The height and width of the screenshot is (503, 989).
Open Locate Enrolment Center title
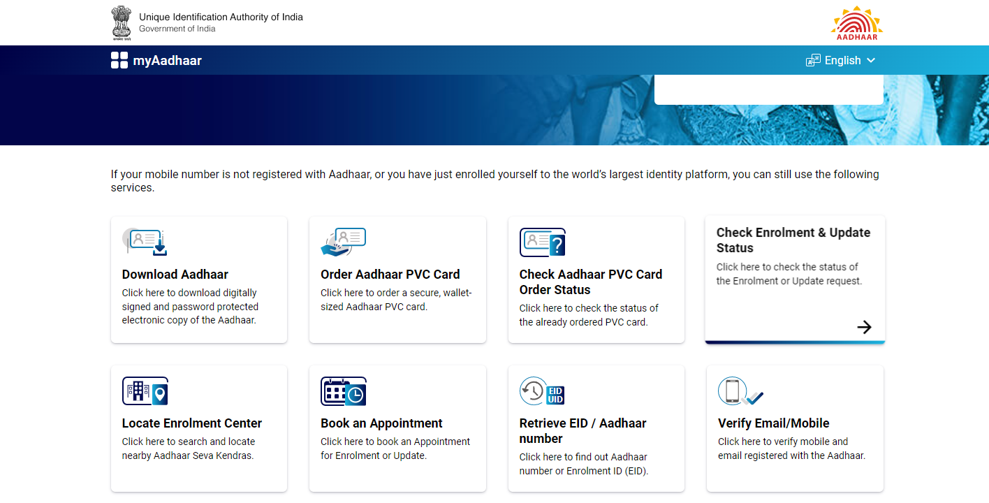click(x=192, y=423)
